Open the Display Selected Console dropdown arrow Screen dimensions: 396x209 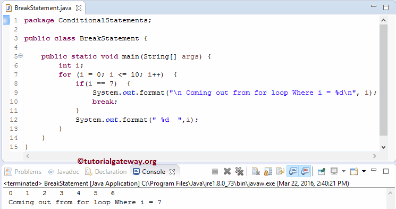[x=343, y=171]
